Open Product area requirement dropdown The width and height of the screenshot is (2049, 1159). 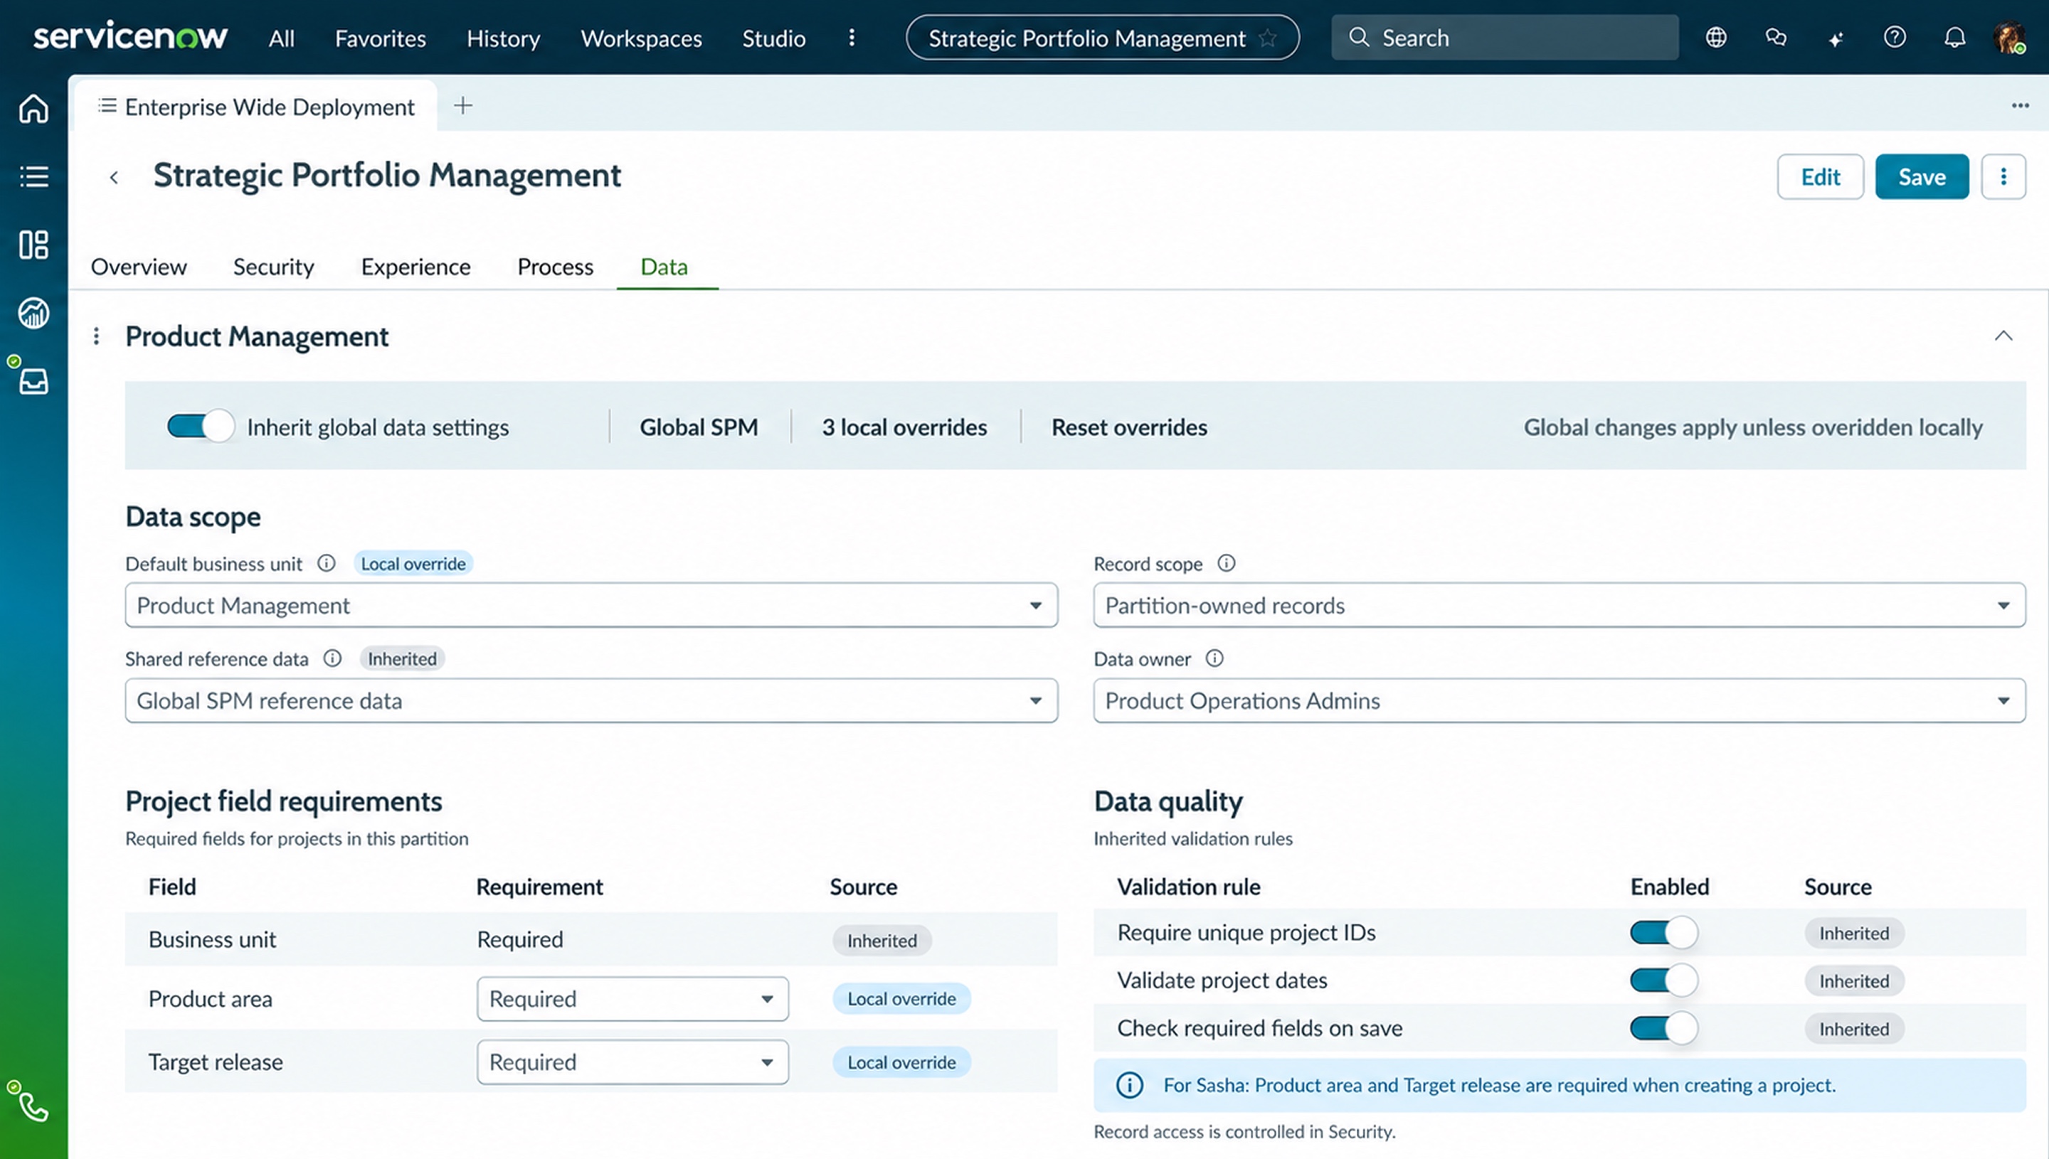click(632, 998)
